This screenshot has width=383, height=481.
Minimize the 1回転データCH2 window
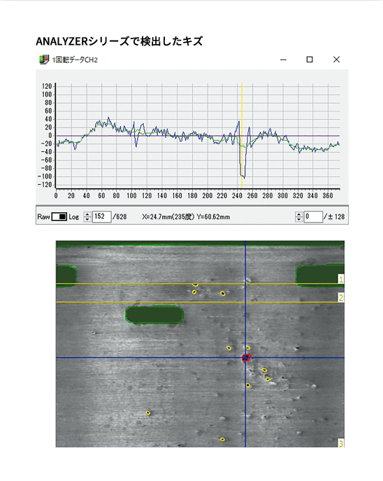pyautogui.click(x=283, y=60)
